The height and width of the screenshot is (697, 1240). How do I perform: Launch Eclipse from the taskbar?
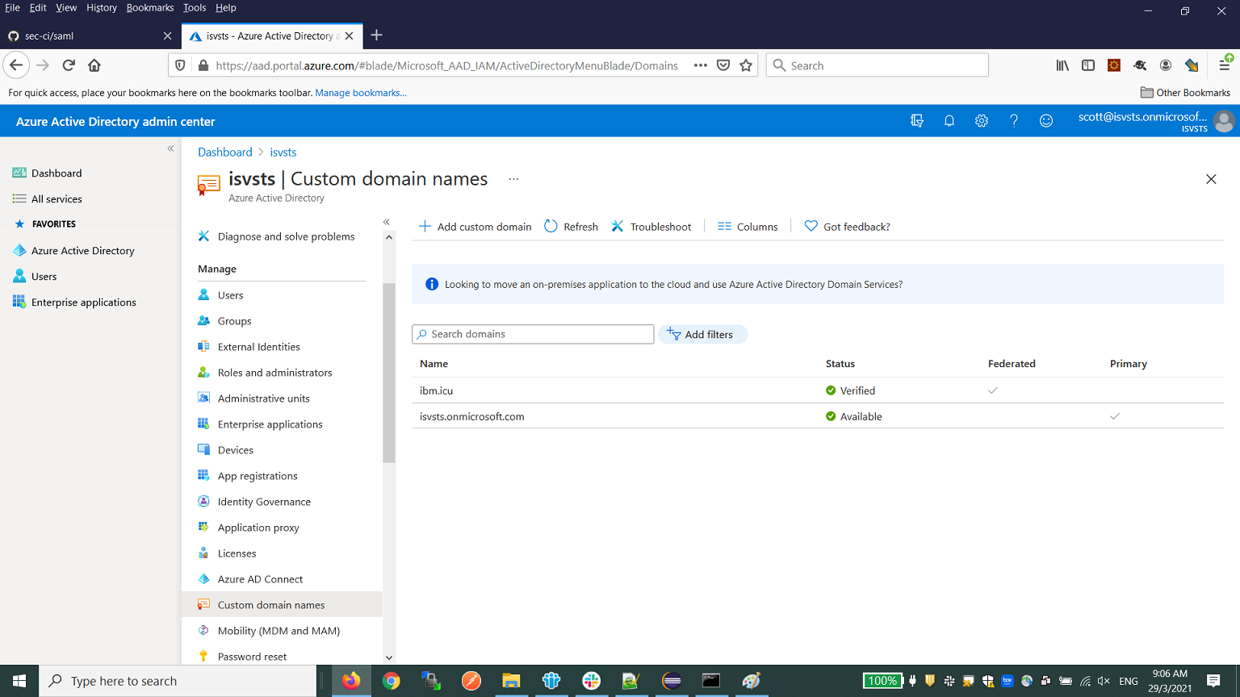tap(671, 681)
